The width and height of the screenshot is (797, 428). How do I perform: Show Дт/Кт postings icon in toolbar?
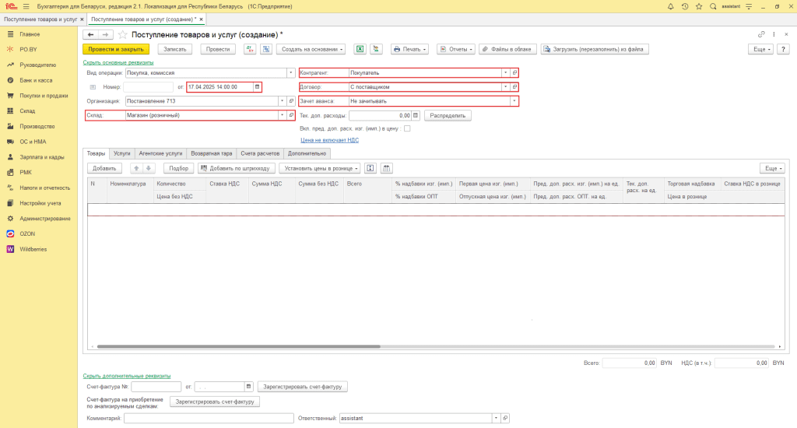click(250, 49)
